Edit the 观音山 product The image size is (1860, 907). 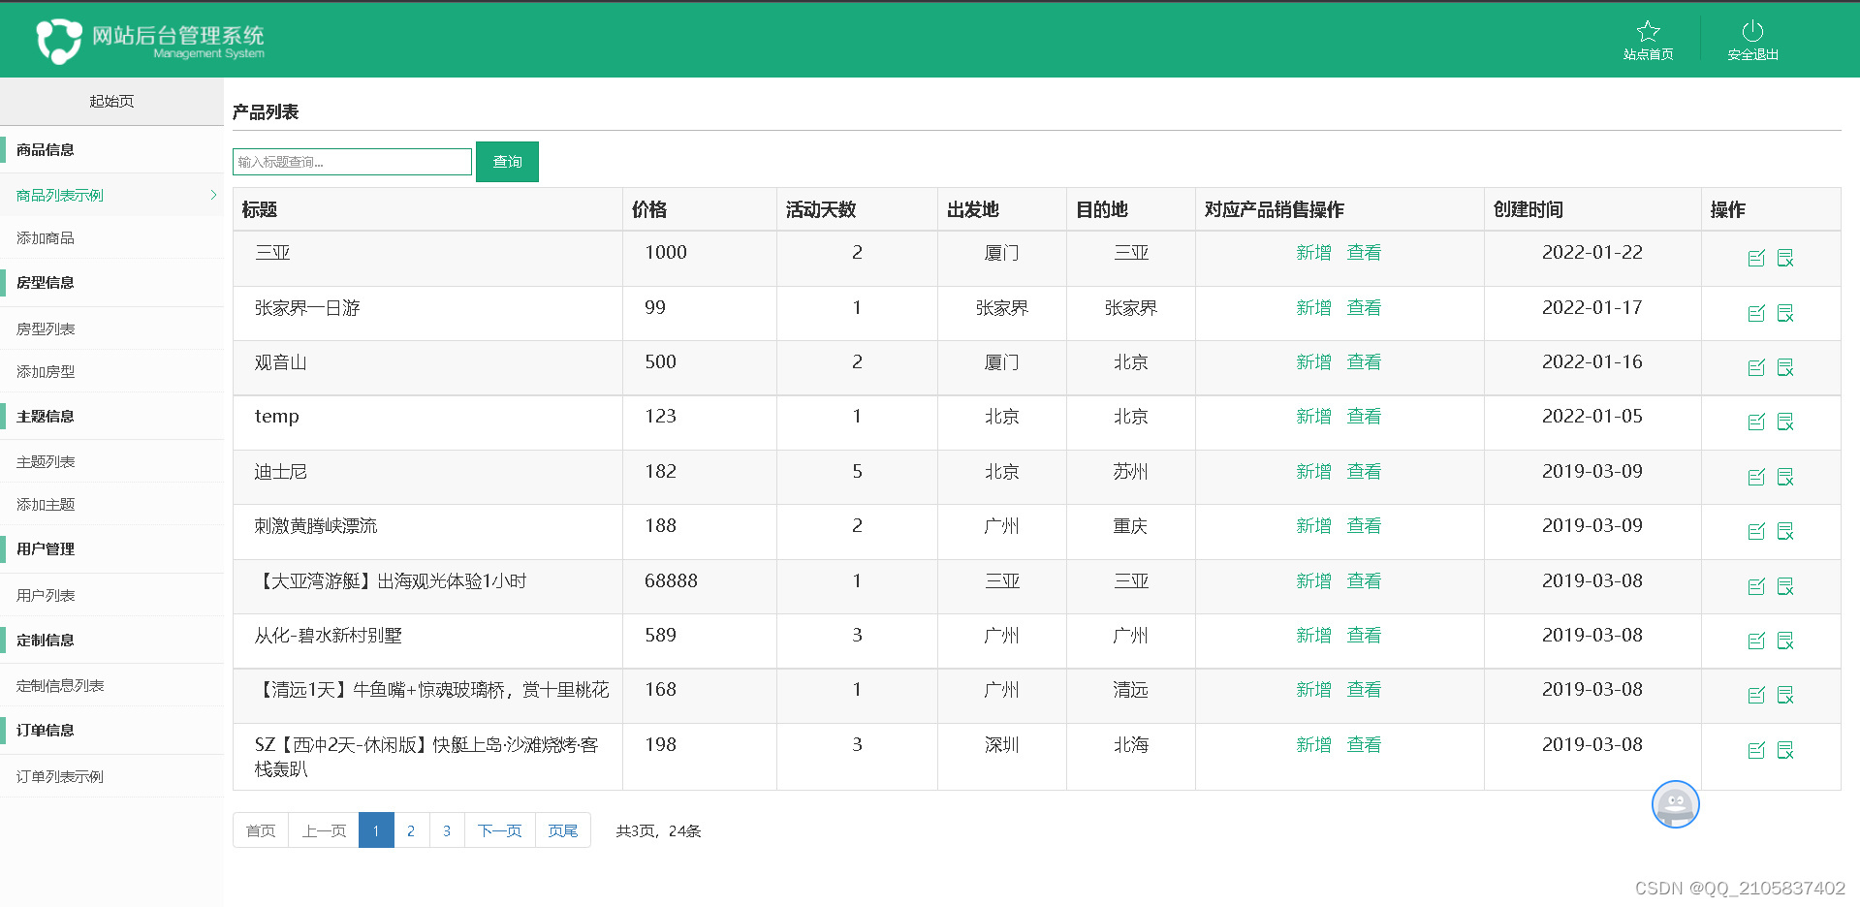tap(1756, 367)
